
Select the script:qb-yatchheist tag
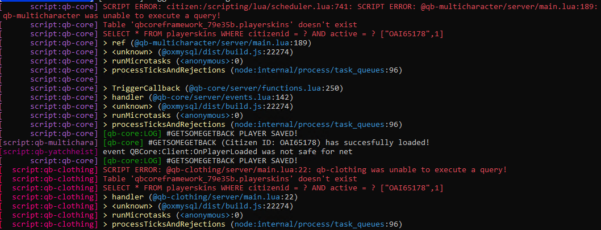coord(49,152)
